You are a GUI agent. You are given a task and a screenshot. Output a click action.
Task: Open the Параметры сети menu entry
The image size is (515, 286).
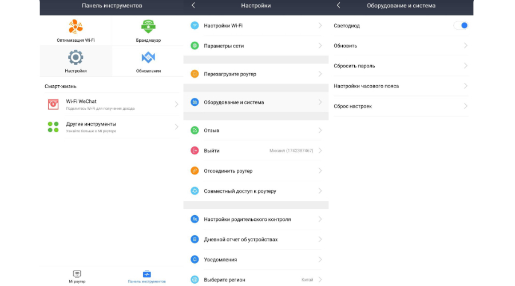coord(256,46)
